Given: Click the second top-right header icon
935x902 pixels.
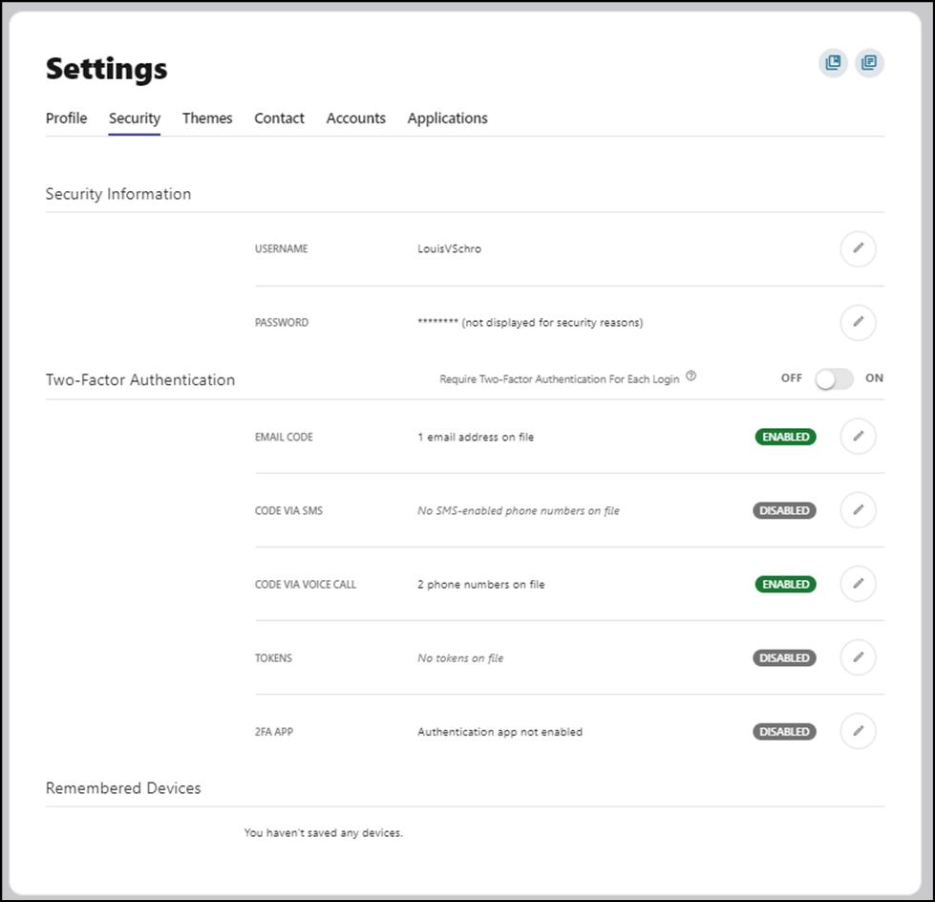Looking at the screenshot, I should (869, 63).
